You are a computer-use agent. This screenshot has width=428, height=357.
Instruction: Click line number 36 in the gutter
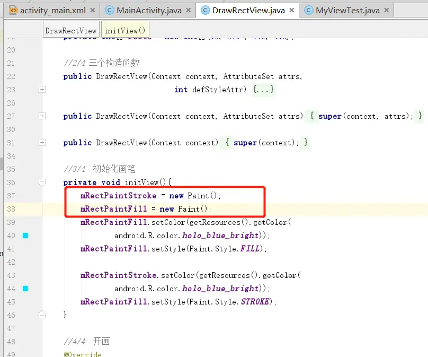(11, 182)
